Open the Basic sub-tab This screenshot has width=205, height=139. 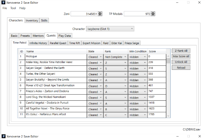point(14,36)
